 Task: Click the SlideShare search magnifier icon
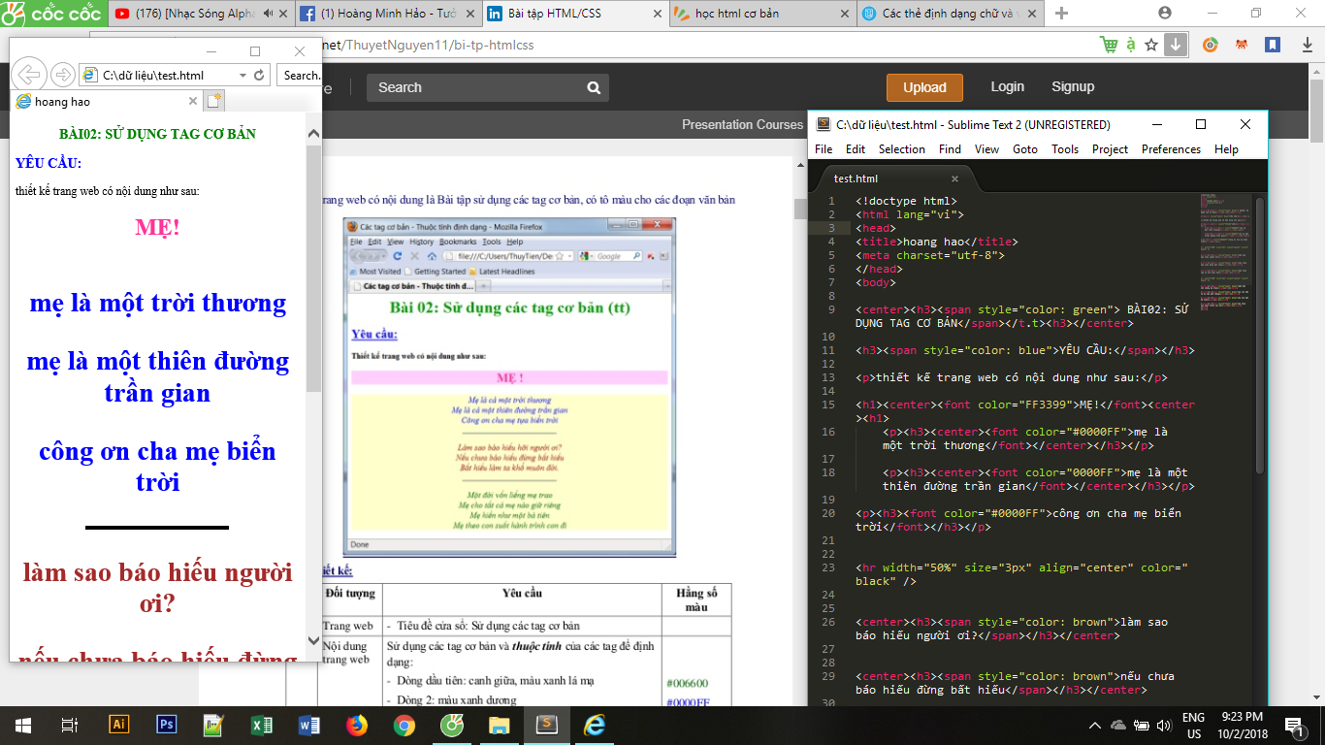click(x=594, y=87)
